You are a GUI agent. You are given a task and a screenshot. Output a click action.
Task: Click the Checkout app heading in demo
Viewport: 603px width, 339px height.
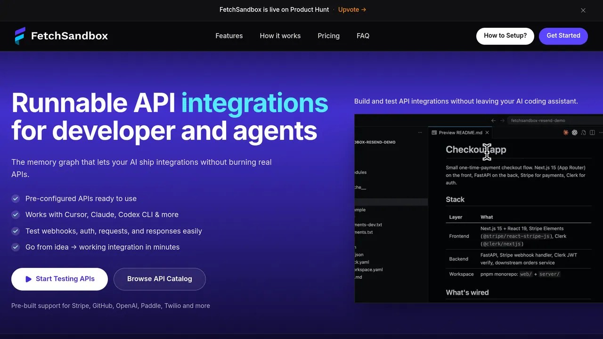tap(476, 150)
